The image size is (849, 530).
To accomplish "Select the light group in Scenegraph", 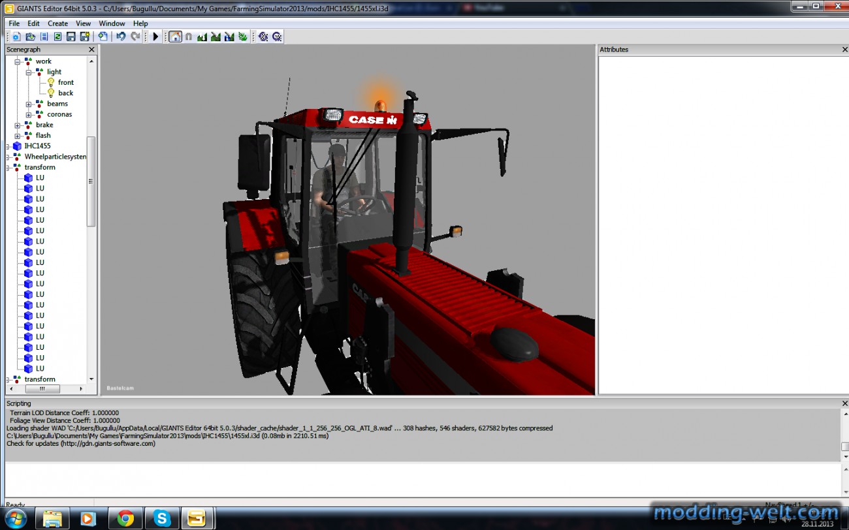I will [54, 72].
